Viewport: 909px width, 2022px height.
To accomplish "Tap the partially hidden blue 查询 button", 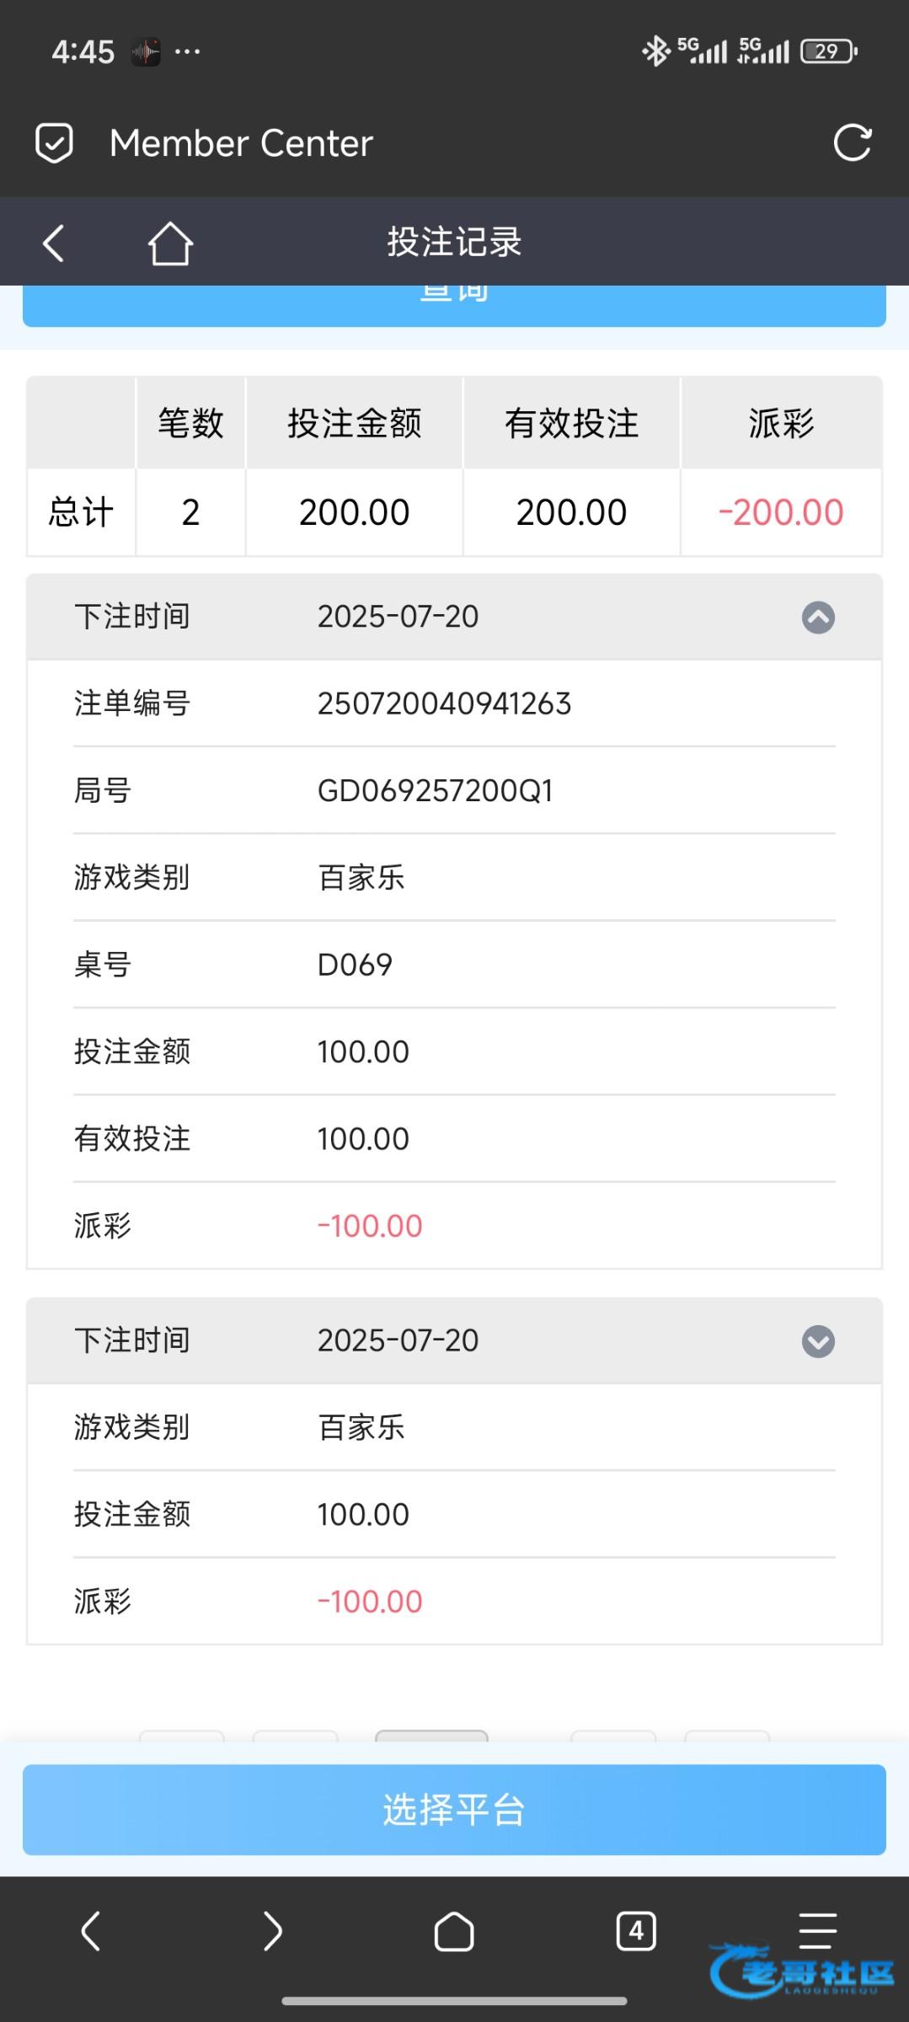I will tap(454, 305).
